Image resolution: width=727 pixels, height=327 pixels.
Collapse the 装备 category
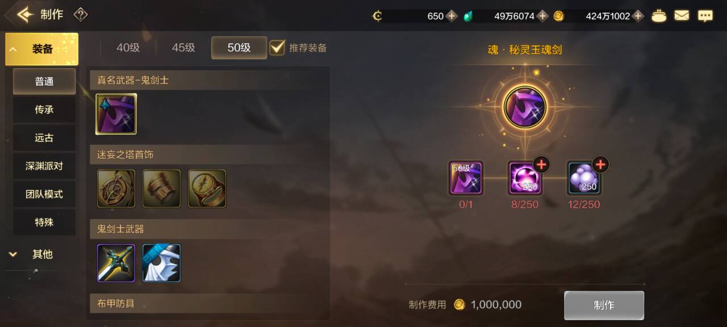pos(42,49)
